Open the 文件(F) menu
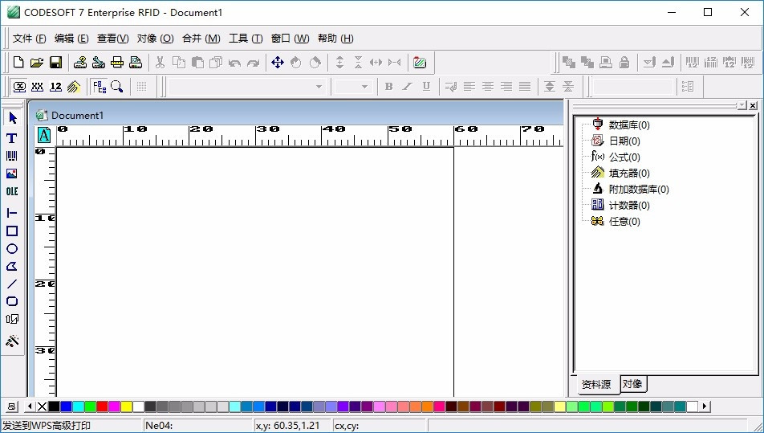The width and height of the screenshot is (764, 433). pyautogui.click(x=29, y=39)
